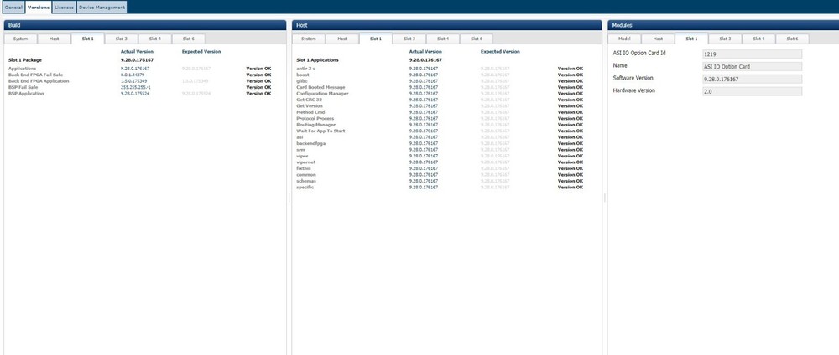Select Slot 1 tab in Modules panel
The image size is (839, 355).
click(692, 39)
